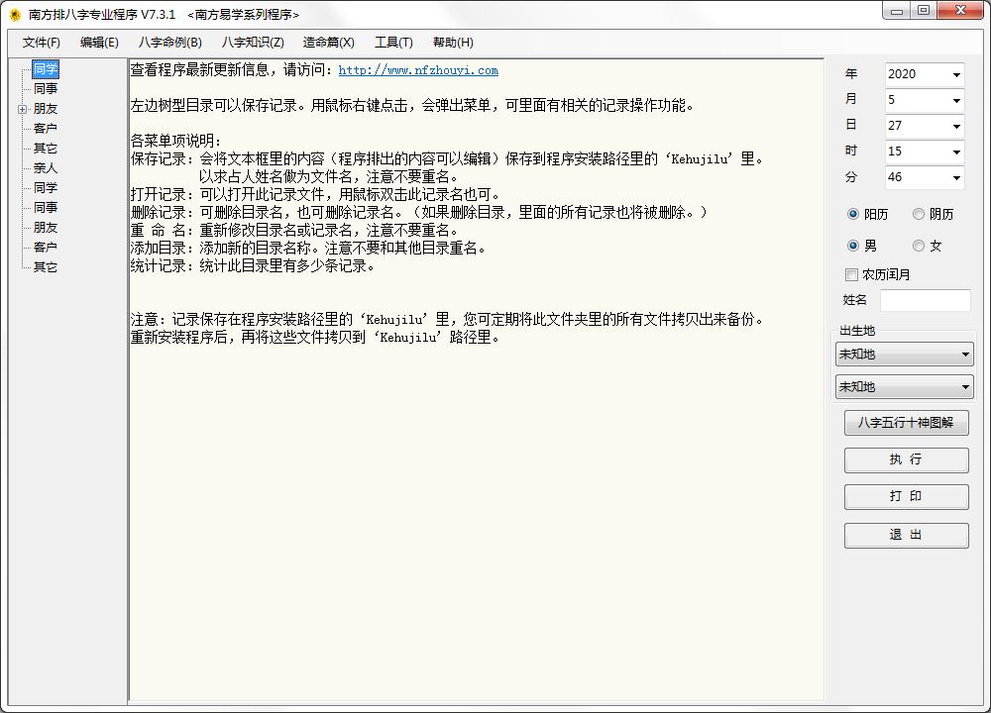
Task: Click the 姓名 input field
Action: pyautogui.click(x=925, y=300)
